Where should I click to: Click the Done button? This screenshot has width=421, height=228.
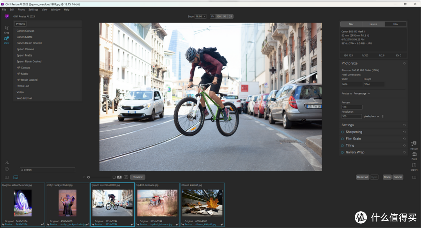click(x=387, y=177)
